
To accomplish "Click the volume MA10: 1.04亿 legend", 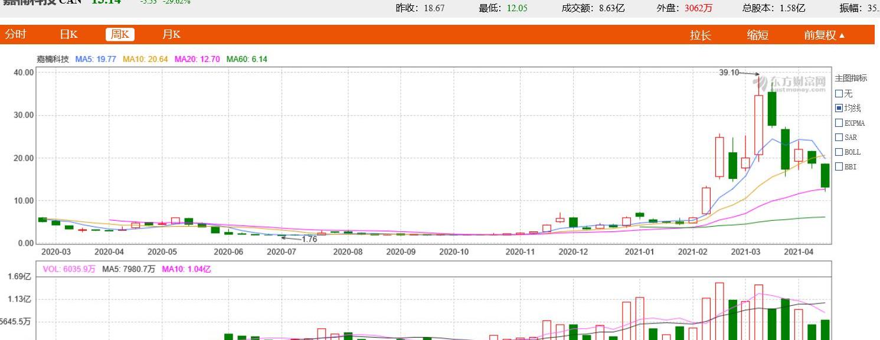I will 186,269.
